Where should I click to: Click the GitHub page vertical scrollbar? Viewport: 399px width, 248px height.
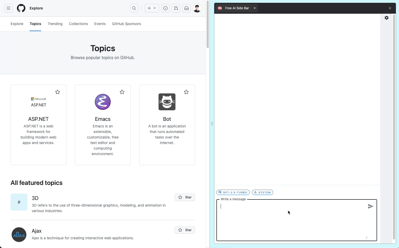pyautogui.click(x=208, y=24)
